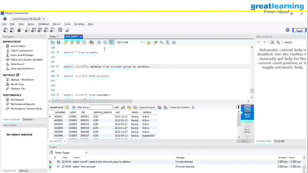Close the Local instance MySQL80 tab
The width and height of the screenshot is (308, 173).
coord(44,19)
